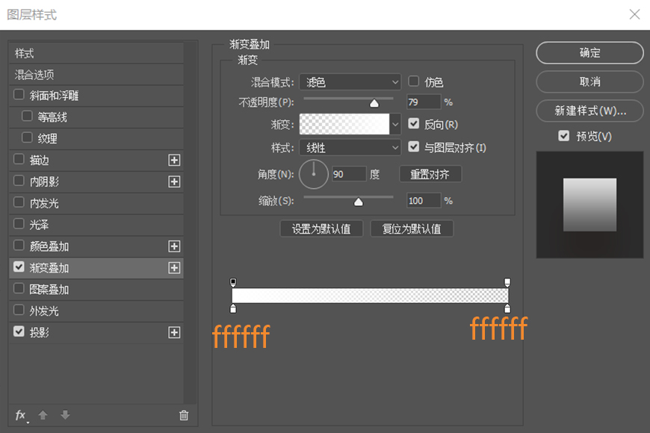The height and width of the screenshot is (433, 650).
Task: Toggle the 反向(R) checkbox
Action: click(x=414, y=125)
